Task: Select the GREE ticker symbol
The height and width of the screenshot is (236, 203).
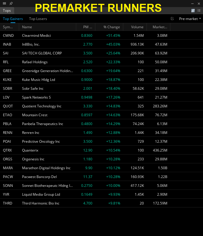Action: 7,71
